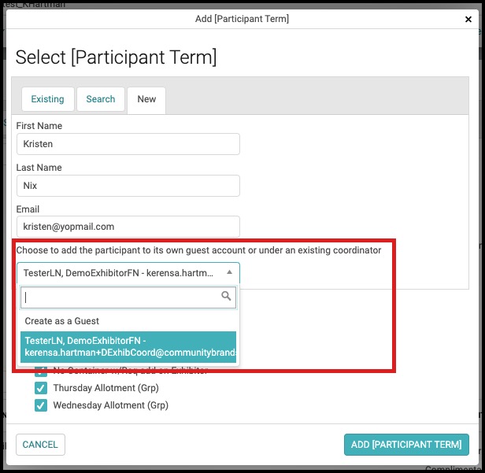Switch to the Existing tab
Screen dimensions: 485x473
tap(47, 99)
